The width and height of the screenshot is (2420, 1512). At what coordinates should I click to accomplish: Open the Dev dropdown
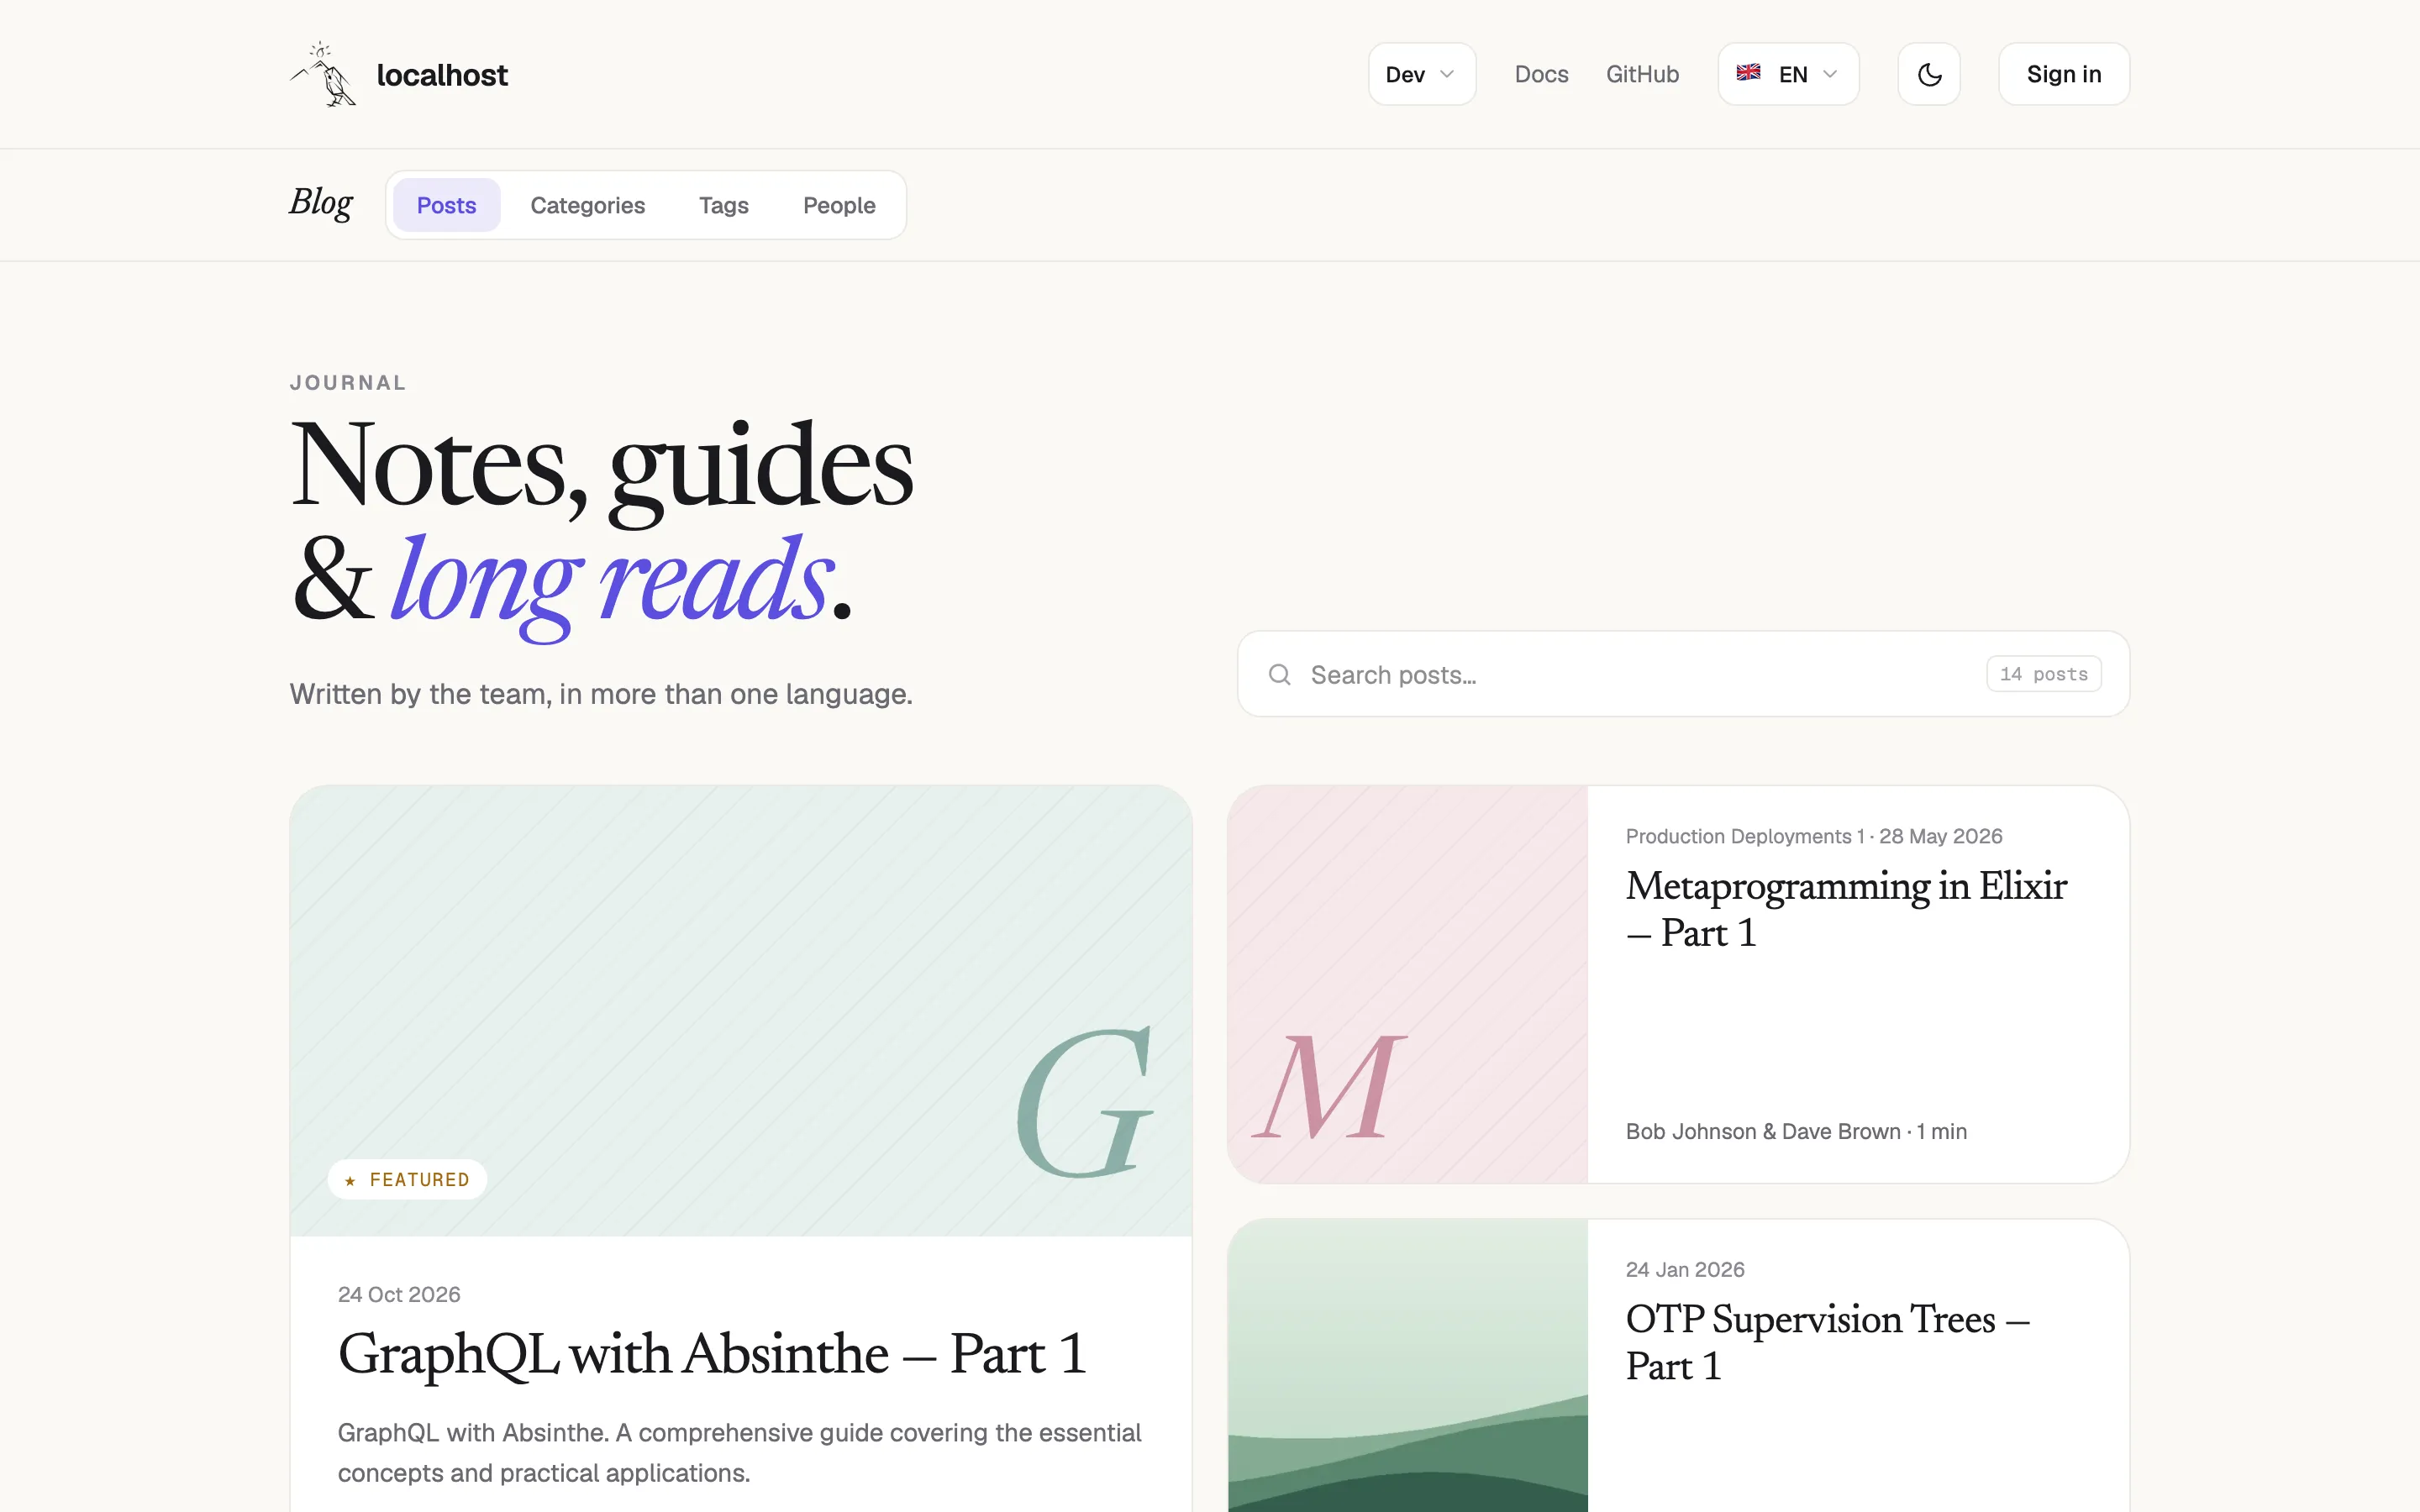(1421, 74)
